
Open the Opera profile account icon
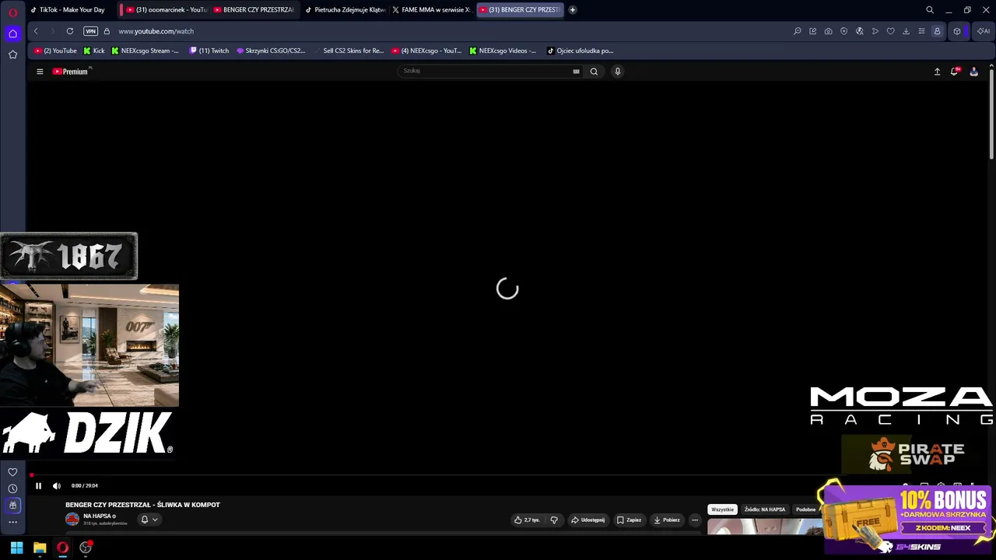click(x=938, y=31)
